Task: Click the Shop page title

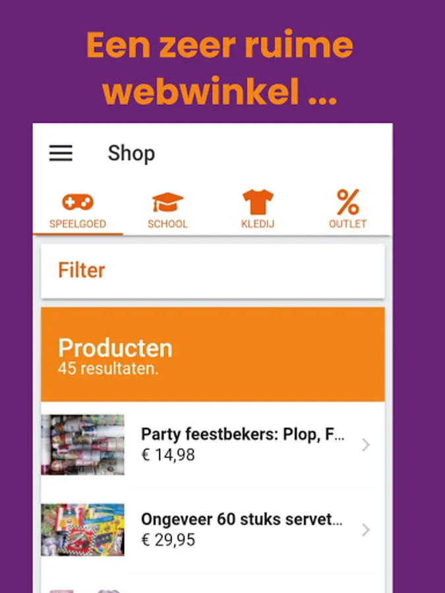Action: 131,154
